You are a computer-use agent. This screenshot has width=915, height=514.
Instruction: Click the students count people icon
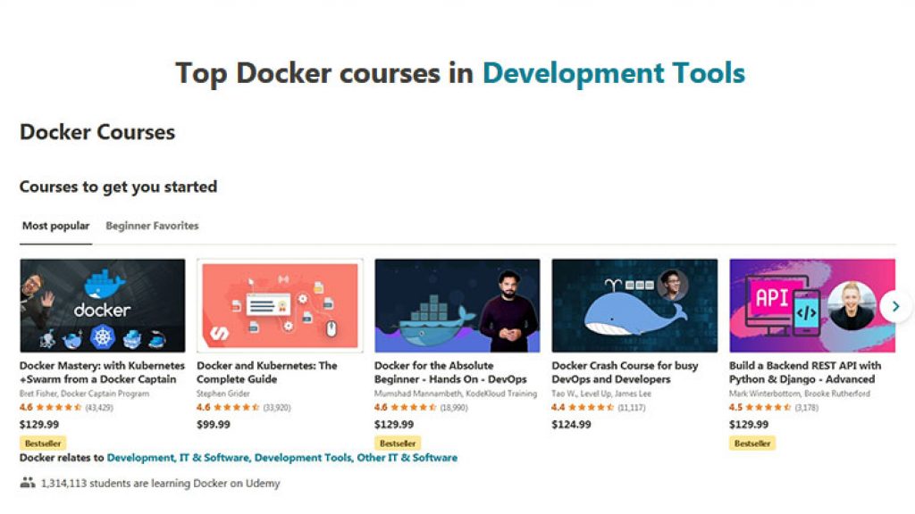click(x=28, y=482)
